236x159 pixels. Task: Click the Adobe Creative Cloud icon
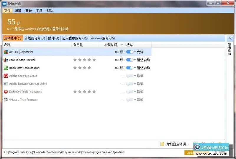[x=6, y=76]
